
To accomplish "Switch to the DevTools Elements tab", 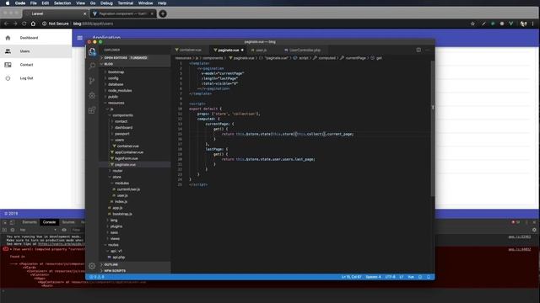I will click(x=30, y=222).
